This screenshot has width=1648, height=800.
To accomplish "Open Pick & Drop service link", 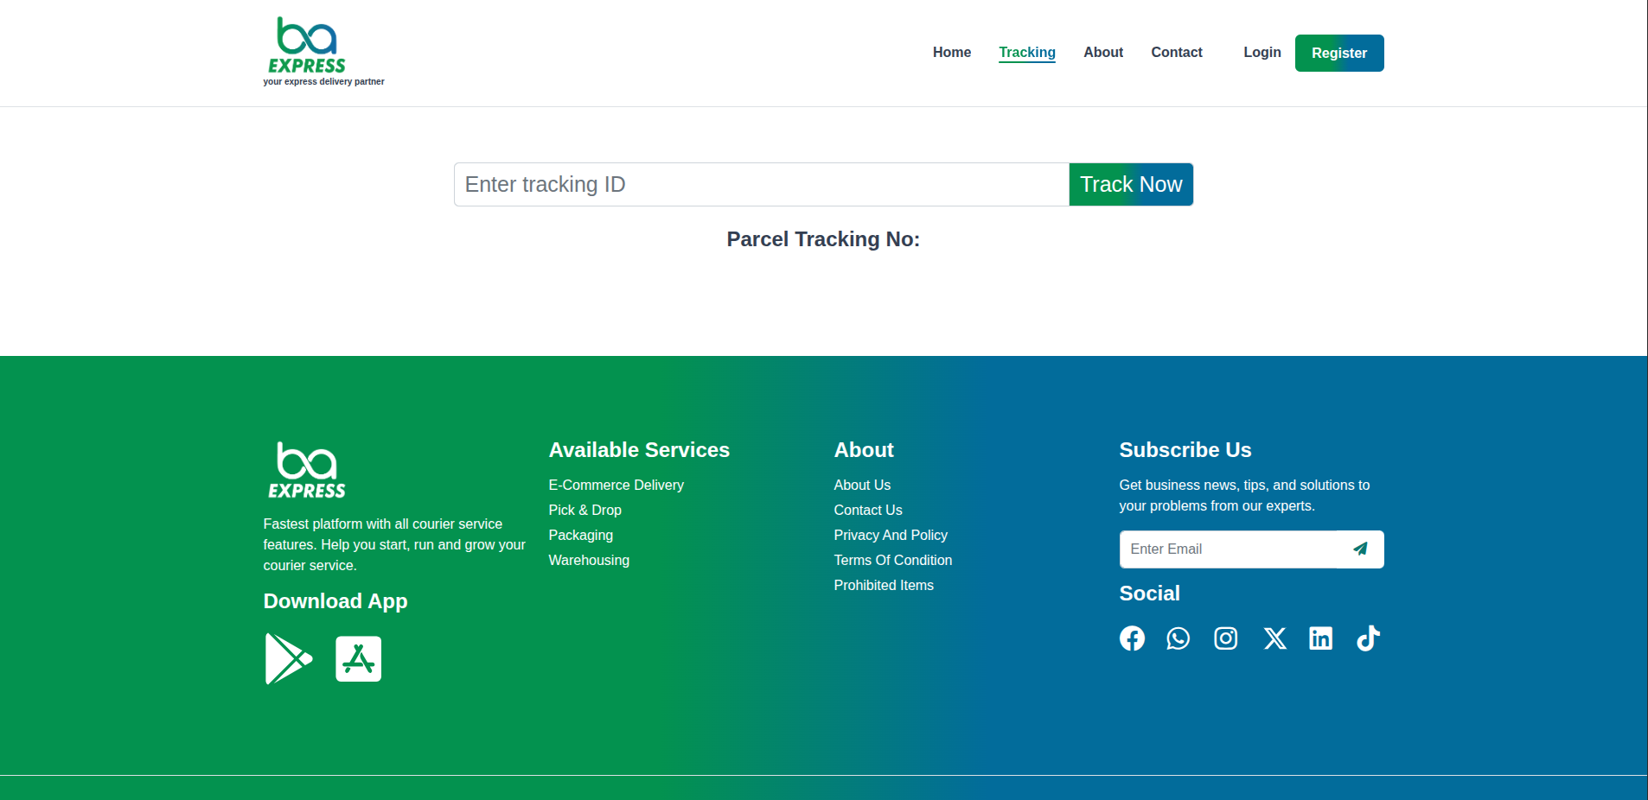I will click(584, 511).
